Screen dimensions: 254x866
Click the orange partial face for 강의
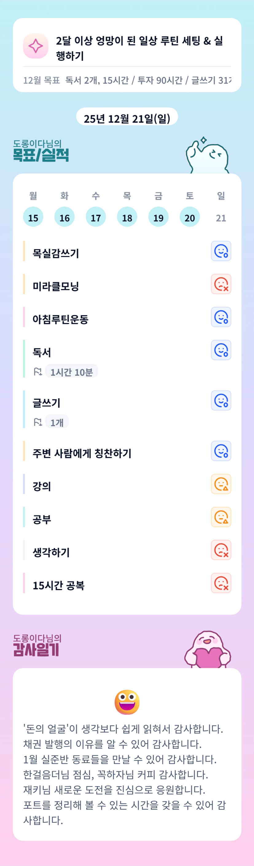(221, 484)
